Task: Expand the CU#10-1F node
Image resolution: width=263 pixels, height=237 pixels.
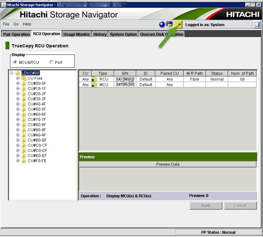Action: (x=18, y=88)
